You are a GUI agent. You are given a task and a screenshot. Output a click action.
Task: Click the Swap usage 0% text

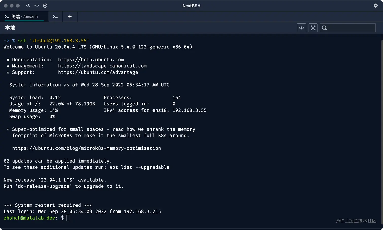(x=32, y=117)
